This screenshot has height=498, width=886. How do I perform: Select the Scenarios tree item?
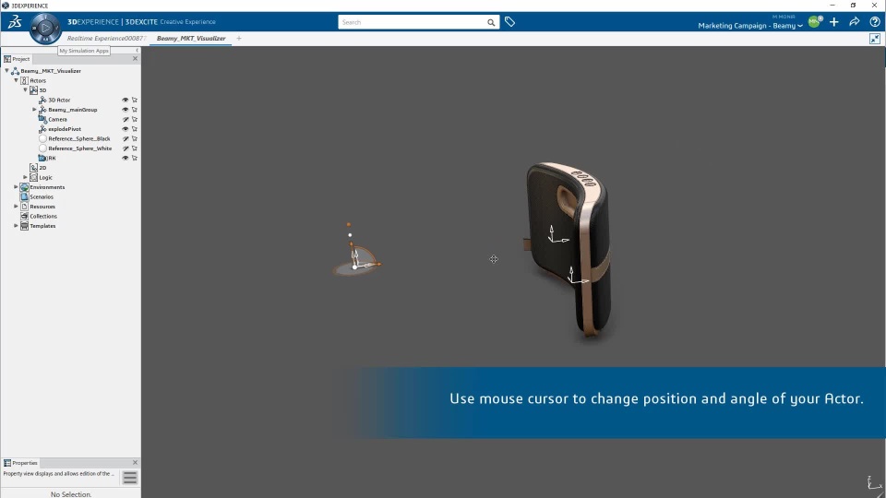(42, 196)
